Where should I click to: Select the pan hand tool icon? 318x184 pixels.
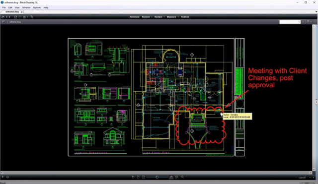coord(171,177)
